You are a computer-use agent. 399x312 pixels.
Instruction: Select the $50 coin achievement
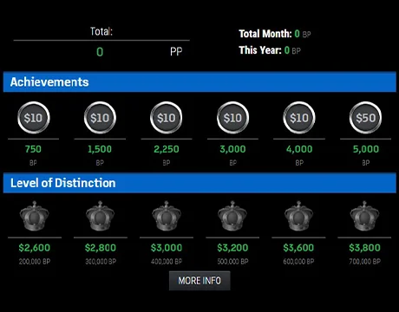(x=366, y=118)
